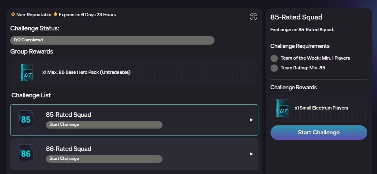This screenshot has width=377, height=174.
Task: Click the 85-Rated Squad panel heading
Action: 297,17
